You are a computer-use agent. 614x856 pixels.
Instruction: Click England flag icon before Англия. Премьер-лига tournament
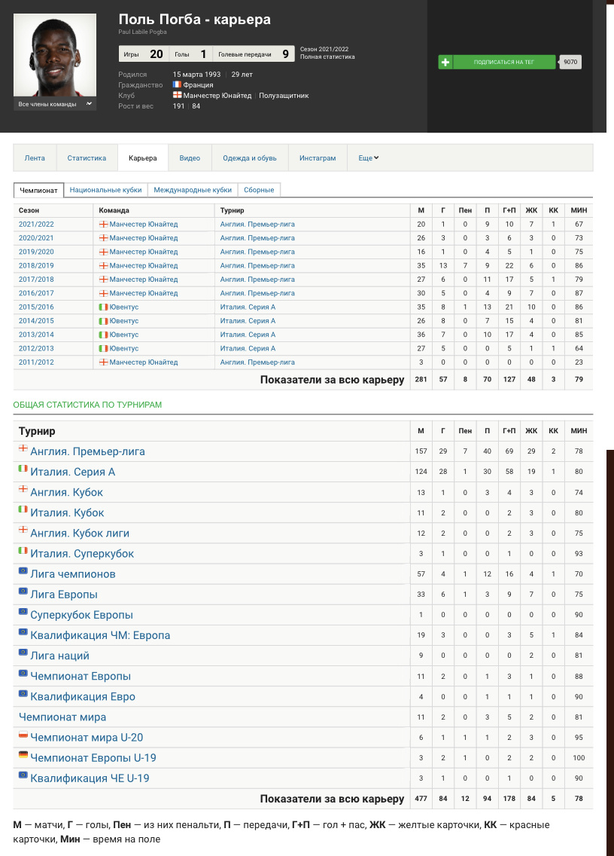coord(23,448)
